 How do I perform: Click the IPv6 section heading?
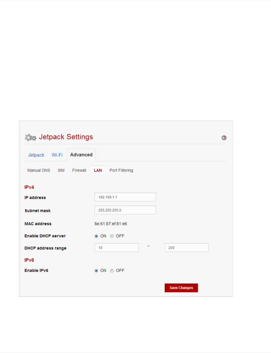tap(29, 260)
